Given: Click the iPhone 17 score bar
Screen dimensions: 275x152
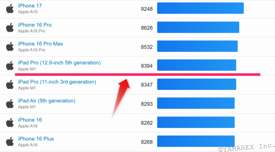Looking at the screenshot, I should pyautogui.click(x=200, y=8).
